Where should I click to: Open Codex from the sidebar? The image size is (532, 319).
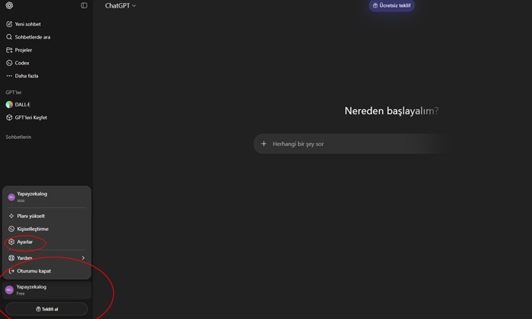tap(22, 63)
